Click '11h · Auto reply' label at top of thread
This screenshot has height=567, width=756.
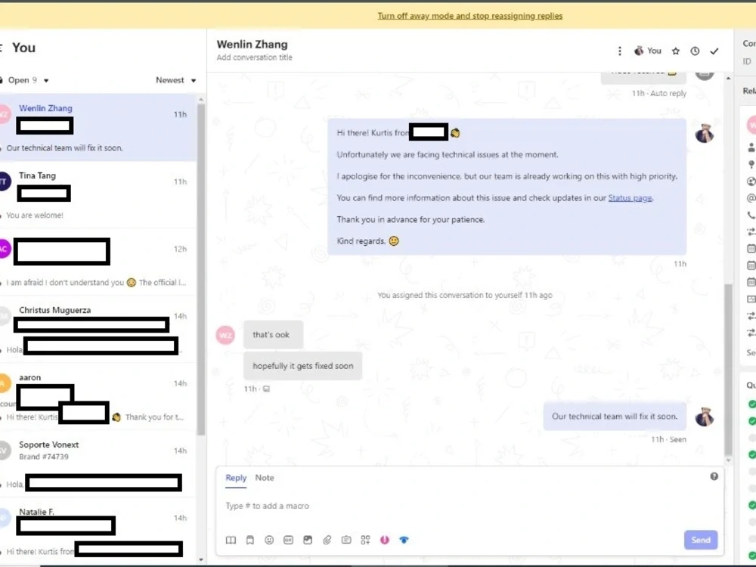[x=658, y=94]
